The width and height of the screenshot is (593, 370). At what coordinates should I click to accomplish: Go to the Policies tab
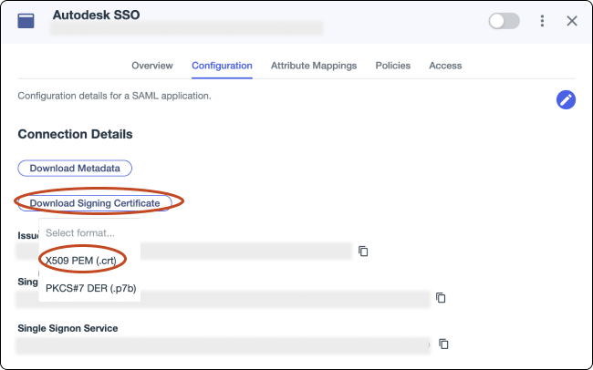[392, 66]
